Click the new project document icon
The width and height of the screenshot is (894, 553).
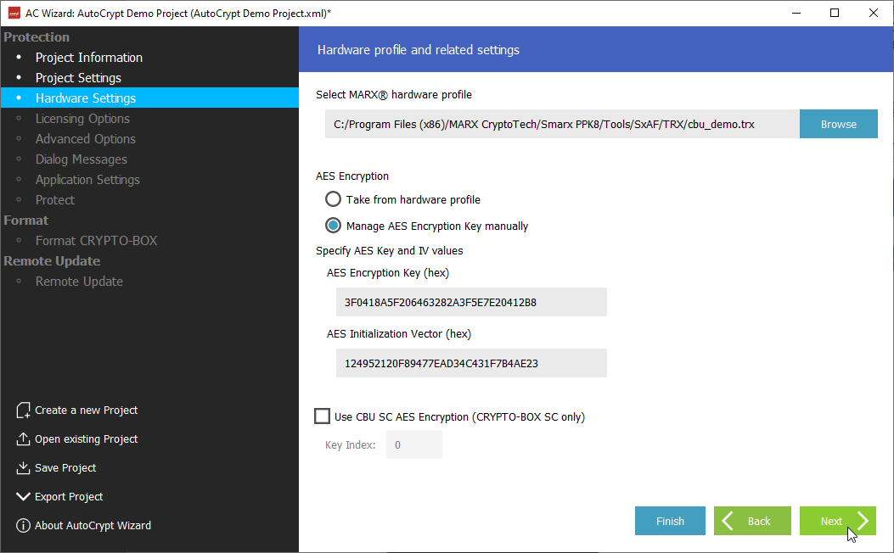(24, 411)
